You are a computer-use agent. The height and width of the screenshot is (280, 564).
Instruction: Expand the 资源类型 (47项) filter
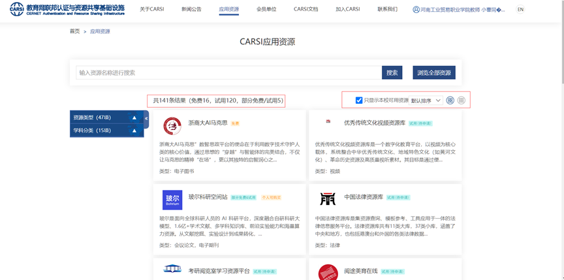(106, 117)
